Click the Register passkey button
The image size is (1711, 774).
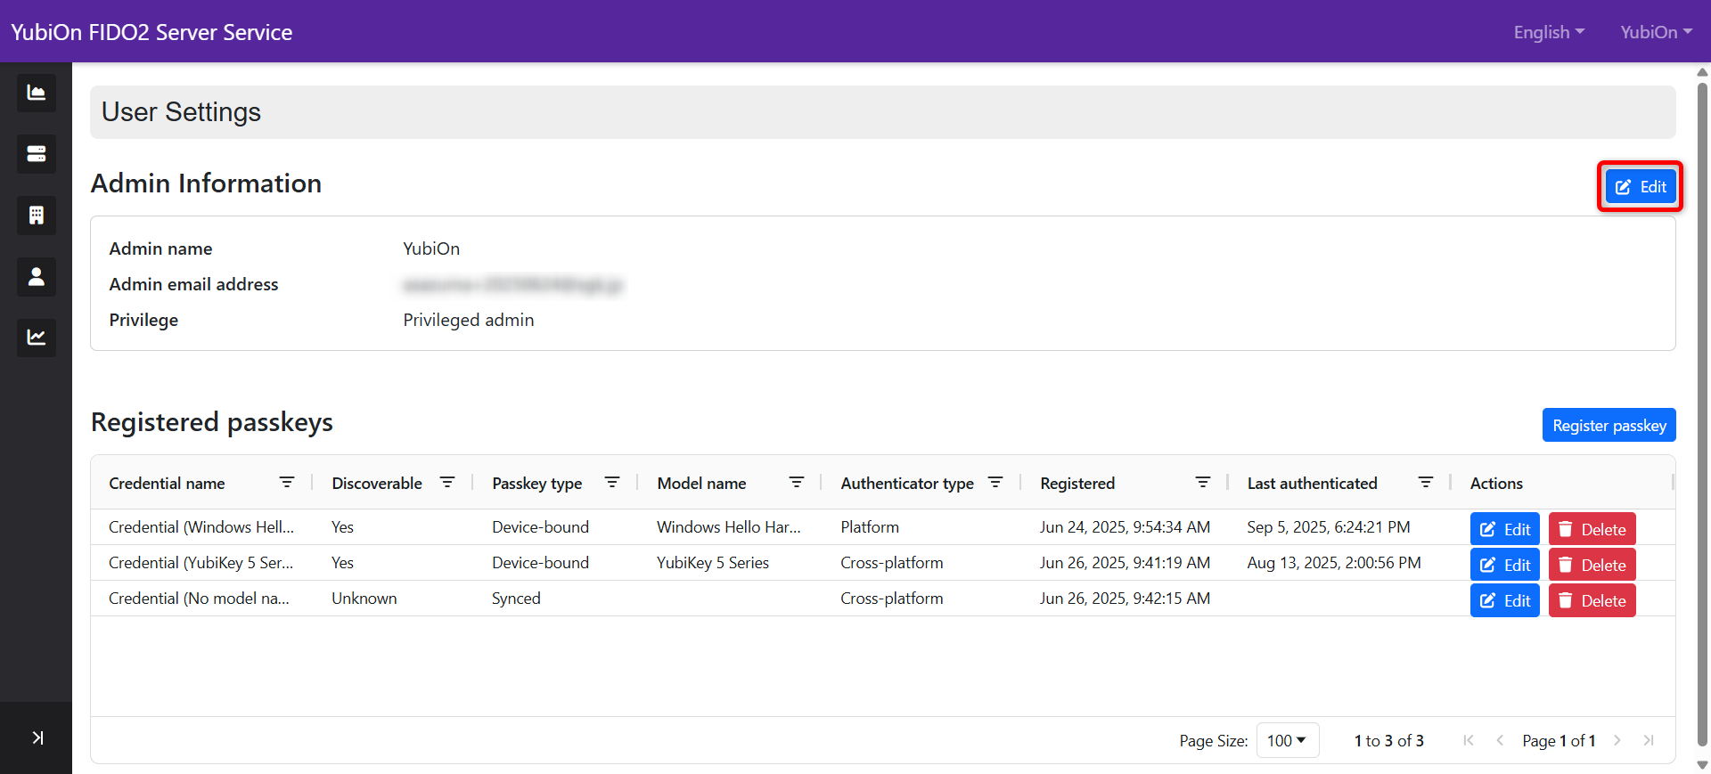tap(1609, 425)
